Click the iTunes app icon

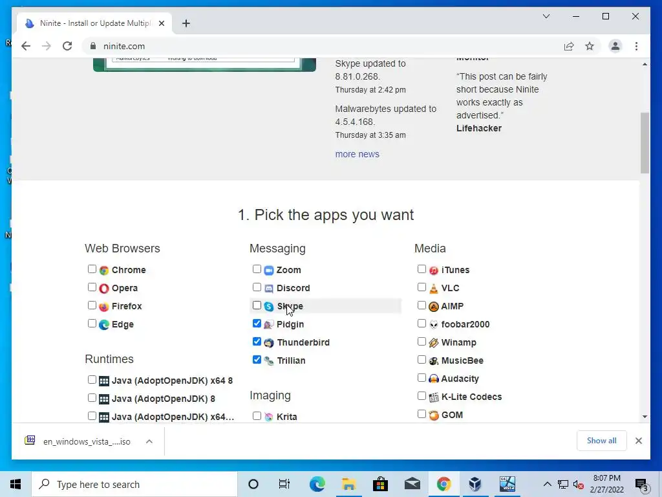click(434, 270)
